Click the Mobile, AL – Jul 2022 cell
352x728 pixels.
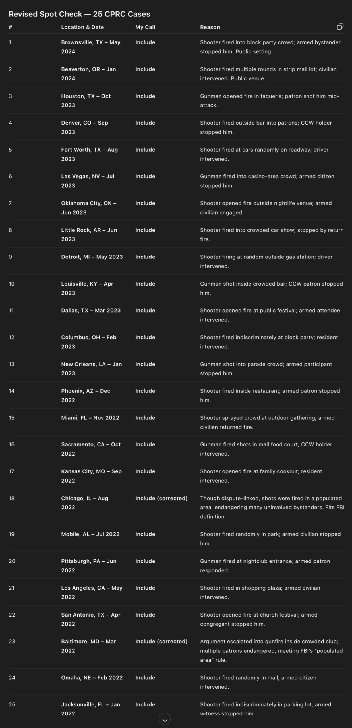(90, 534)
